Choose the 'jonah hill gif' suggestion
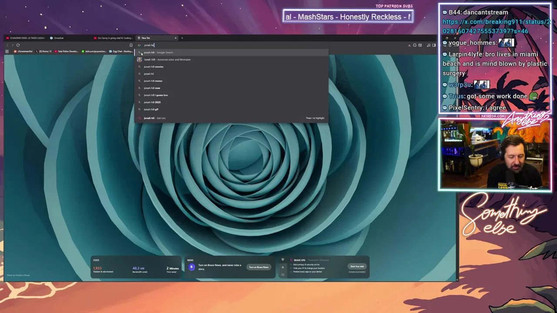 coord(232,109)
